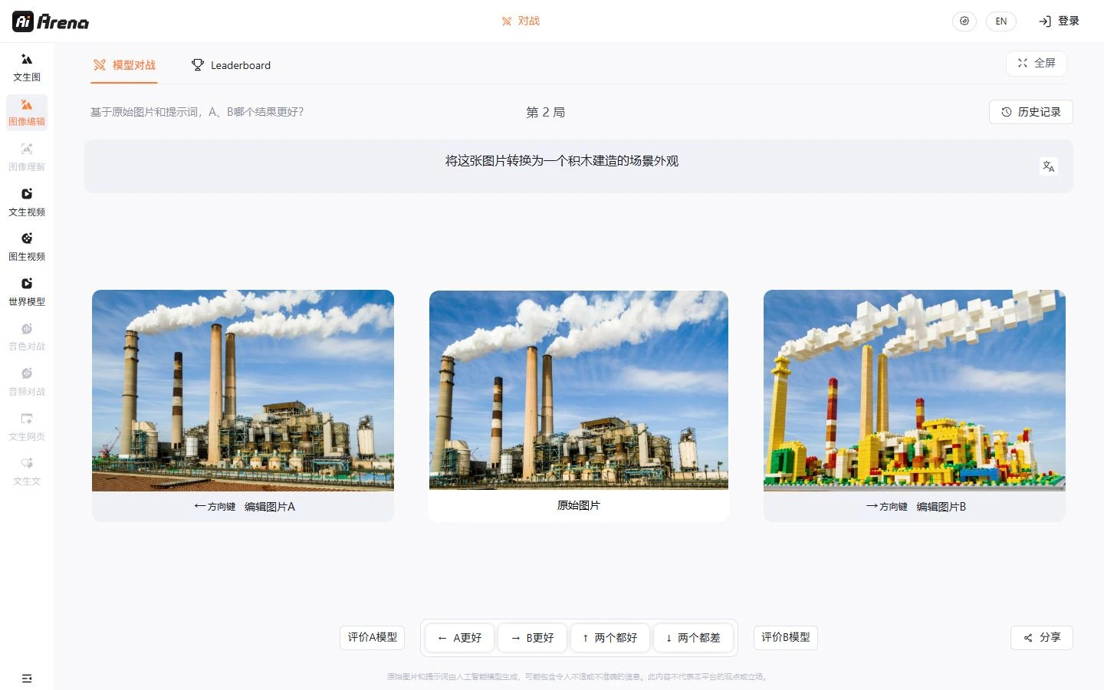Screen dimensions: 1104x690
Task: Select the 图像编辑 sidebar tool
Action: [x=27, y=112]
